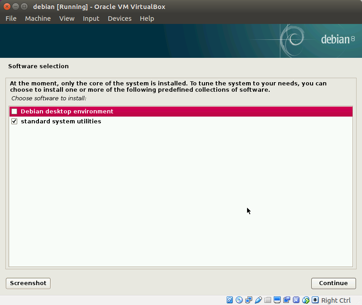362x305 pixels.
Task: Click the Right Ctrl host key label
Action: (336, 300)
